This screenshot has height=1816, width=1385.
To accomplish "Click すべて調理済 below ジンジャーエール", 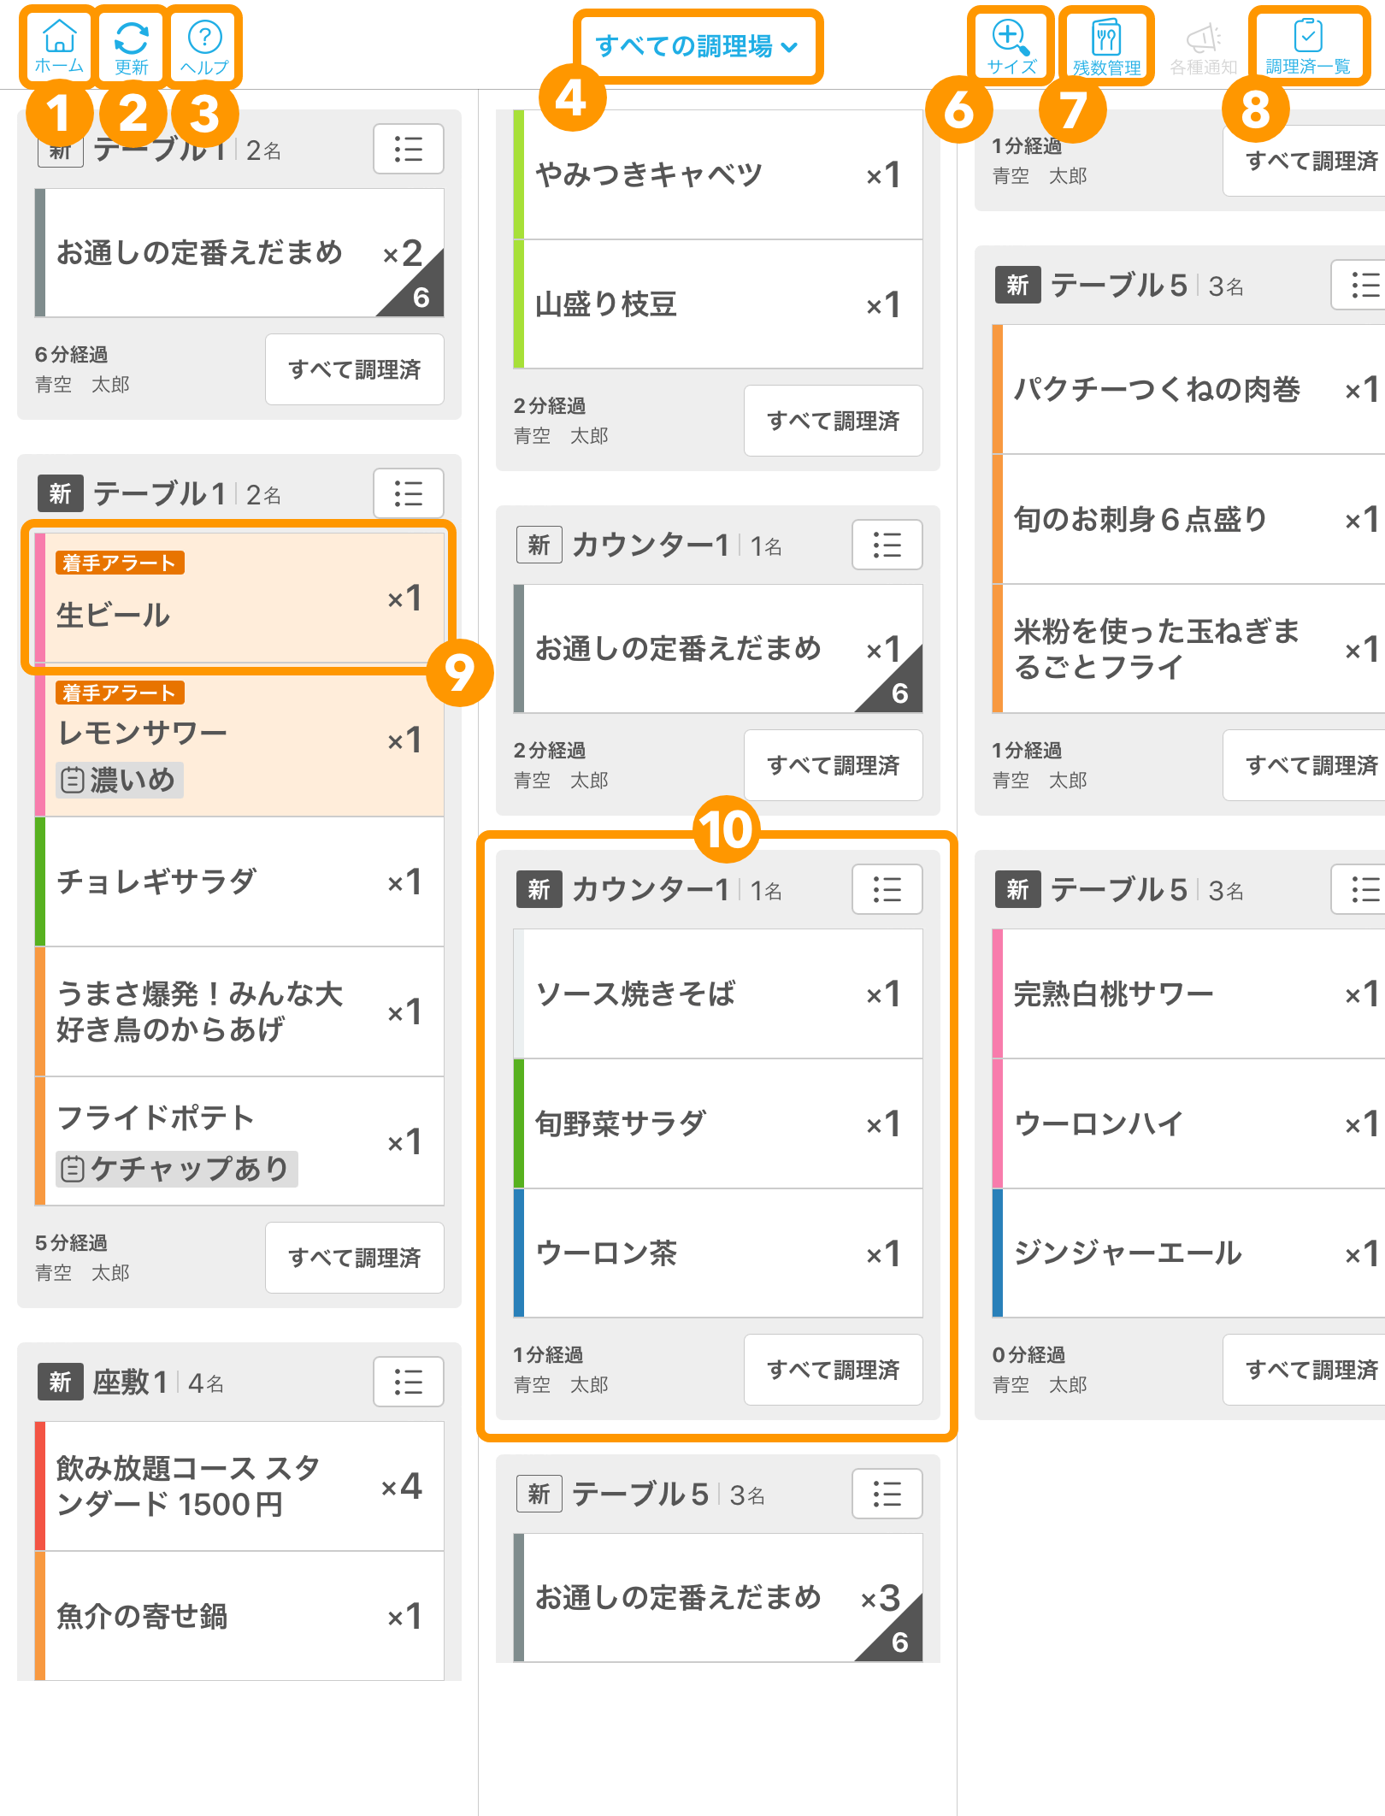I will pos(1304,1370).
